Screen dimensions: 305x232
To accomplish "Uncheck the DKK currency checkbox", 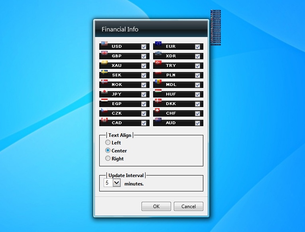I will (198, 104).
